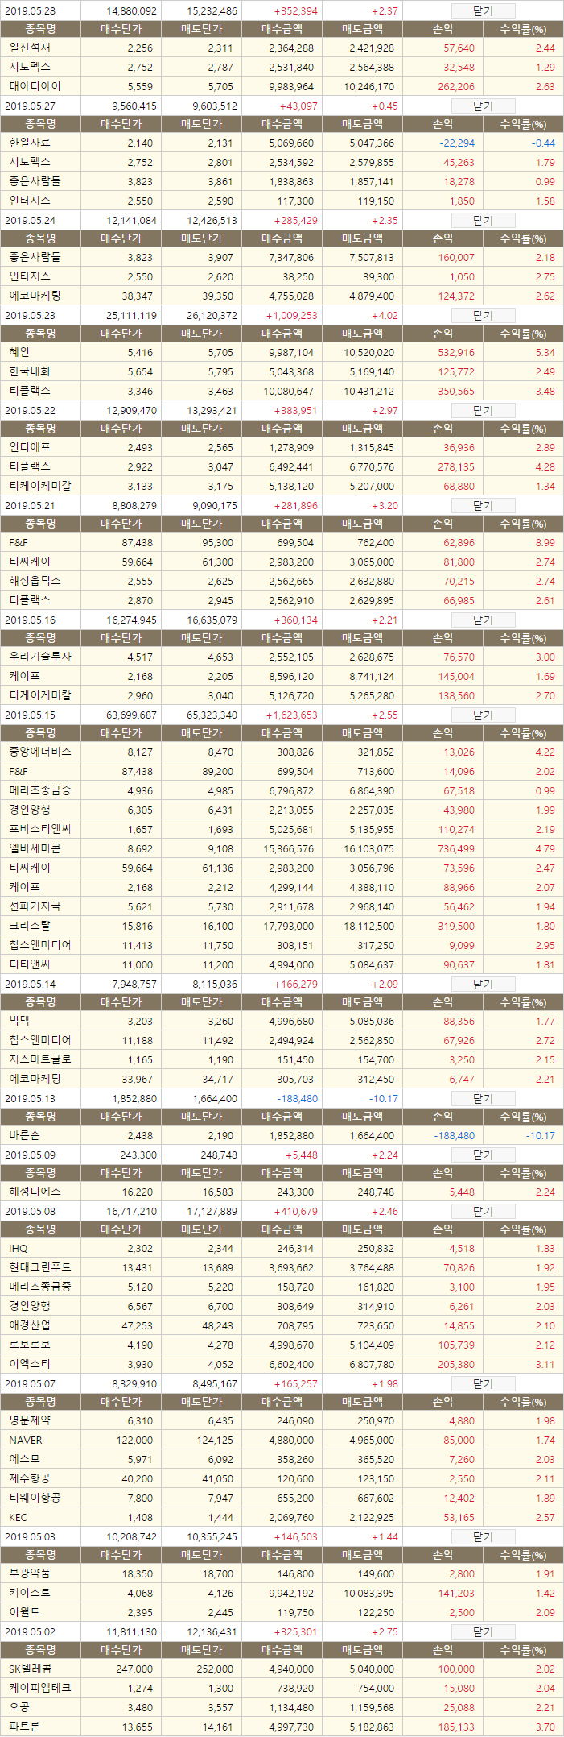
Task: Click the stock name 케이피엠테크
Action: [40, 1688]
